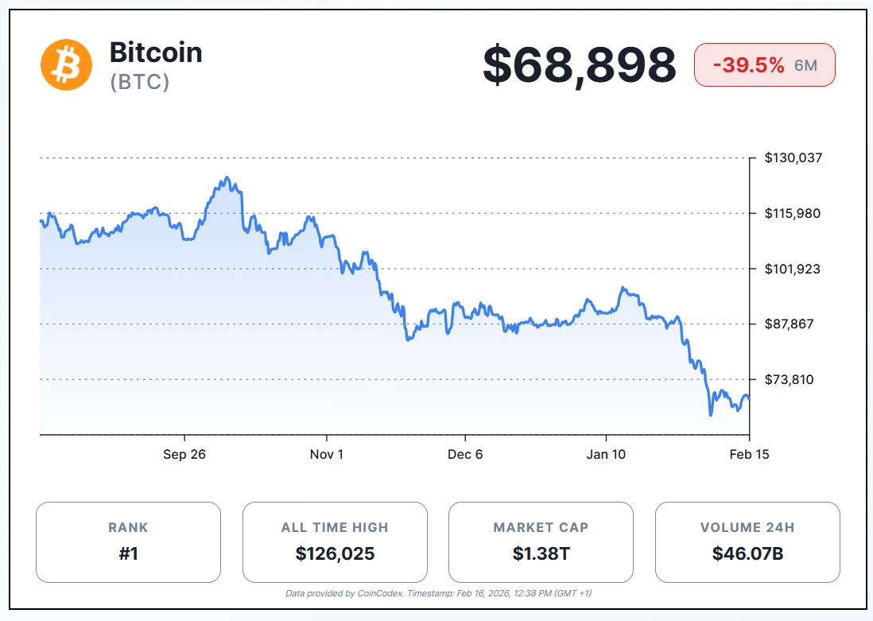The width and height of the screenshot is (873, 621).
Task: Click the Sep 26 date axis label
Action: tap(184, 455)
